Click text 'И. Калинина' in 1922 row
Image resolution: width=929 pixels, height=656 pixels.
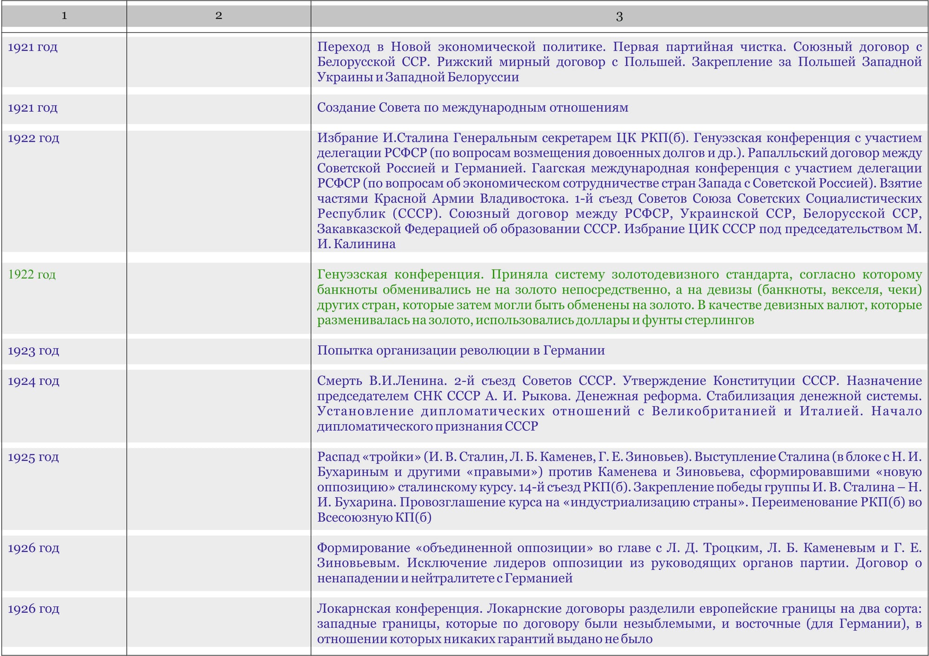pos(356,244)
